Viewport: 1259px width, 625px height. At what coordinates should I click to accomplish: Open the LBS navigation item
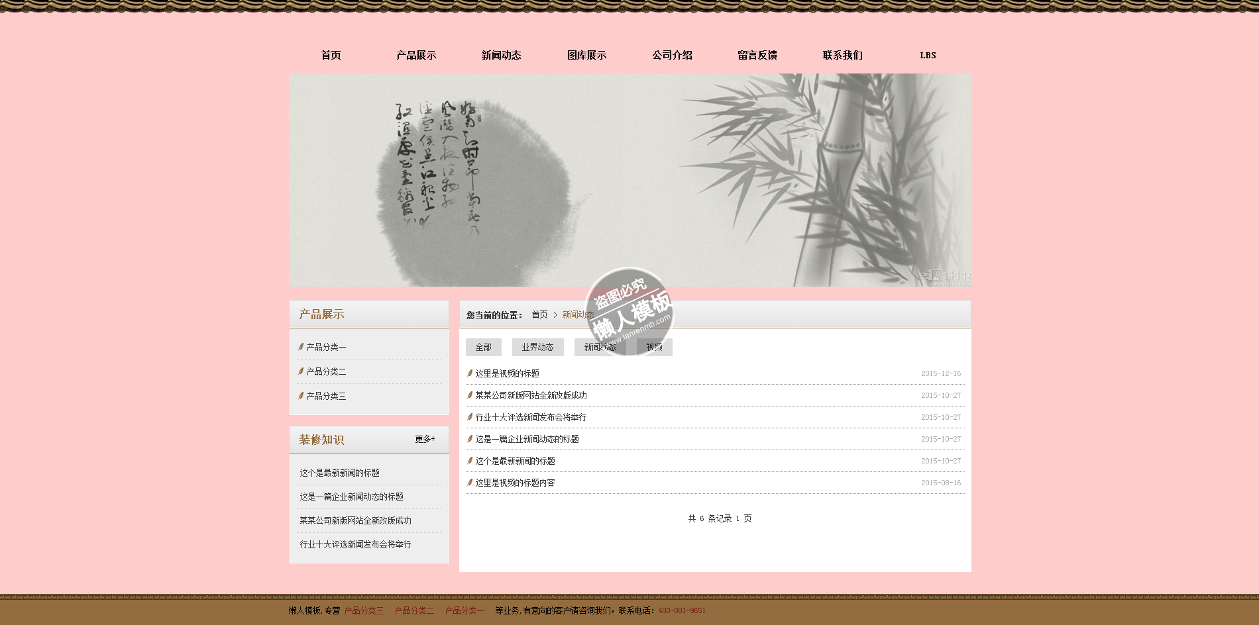pos(928,55)
